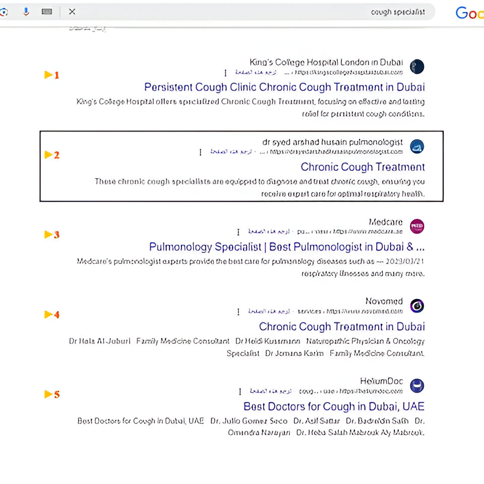Click the Medcare pulmonologist experts snippet
This screenshot has width=484, height=484.
[251, 267]
